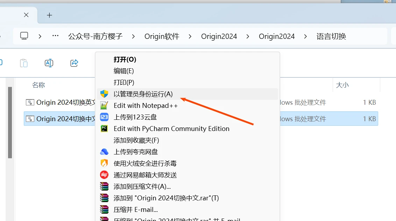Viewport: 396px width, 221px height.
Task: Click the 夸克网盘 cloud icon
Action: [104, 152]
